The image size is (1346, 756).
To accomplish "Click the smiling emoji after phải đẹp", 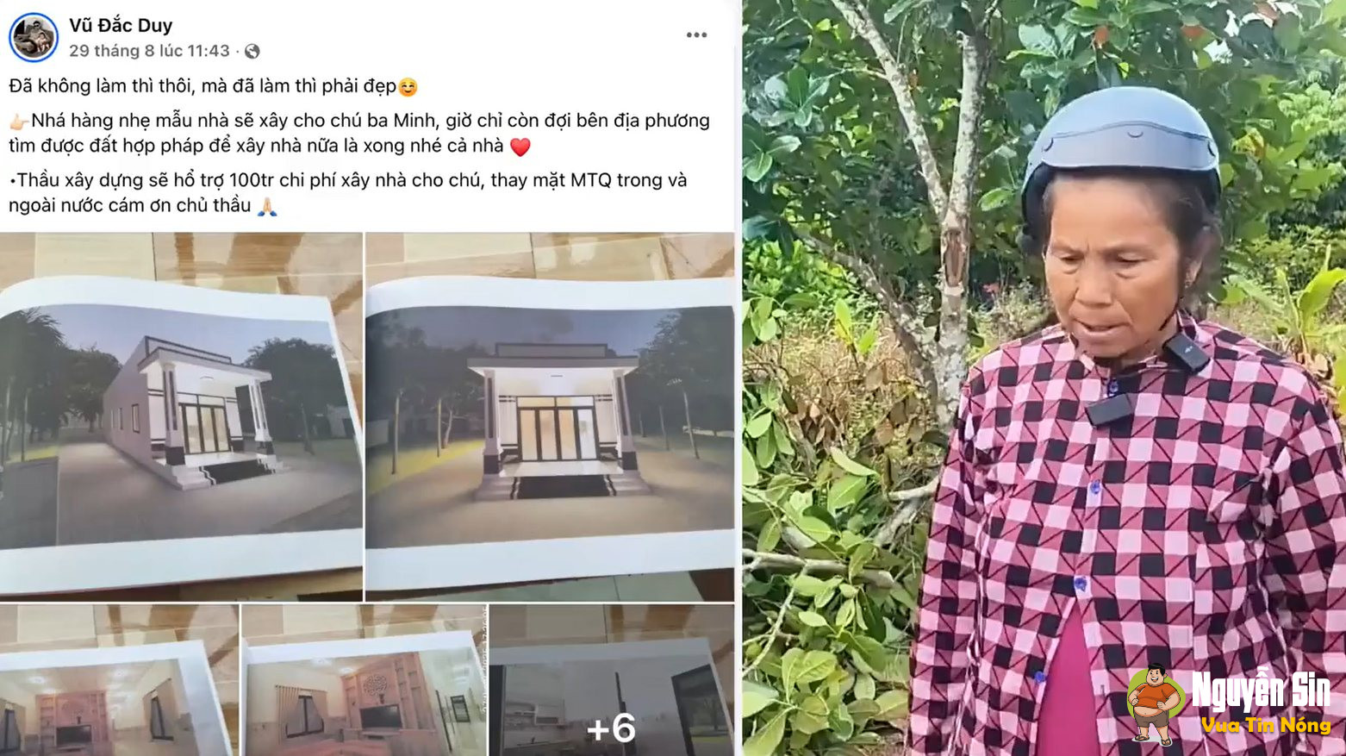I will pyautogui.click(x=408, y=87).
